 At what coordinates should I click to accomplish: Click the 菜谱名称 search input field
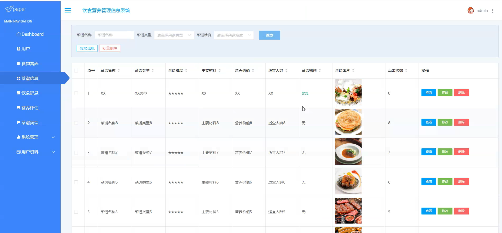point(114,35)
